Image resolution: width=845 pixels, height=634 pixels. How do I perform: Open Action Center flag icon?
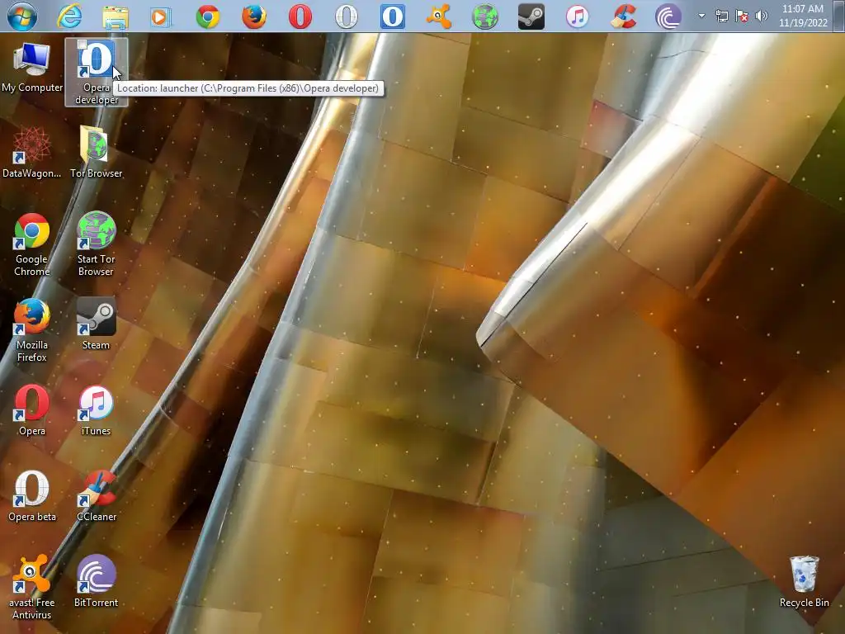tap(742, 17)
